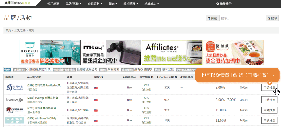Open the Affiliates 推薦朋友 banner
Viewport: 281px width, 127px height.
(x=172, y=52)
